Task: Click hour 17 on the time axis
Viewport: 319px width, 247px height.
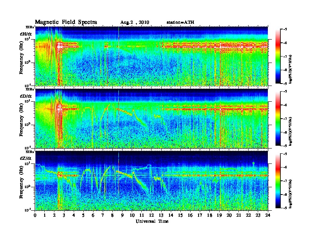Action: (200, 215)
